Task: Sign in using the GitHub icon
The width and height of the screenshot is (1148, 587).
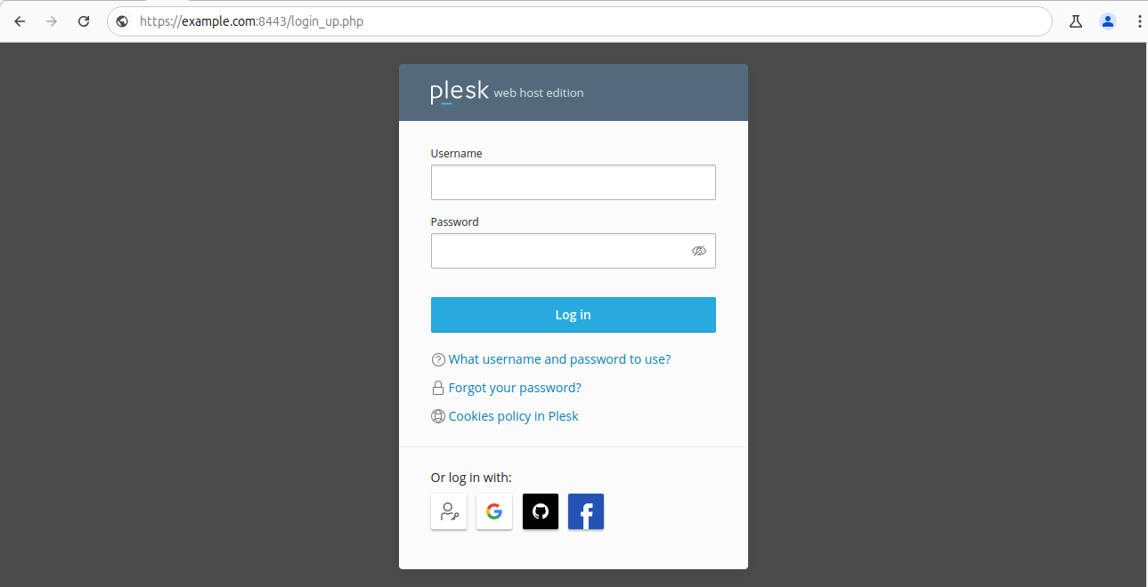Action: 541,511
